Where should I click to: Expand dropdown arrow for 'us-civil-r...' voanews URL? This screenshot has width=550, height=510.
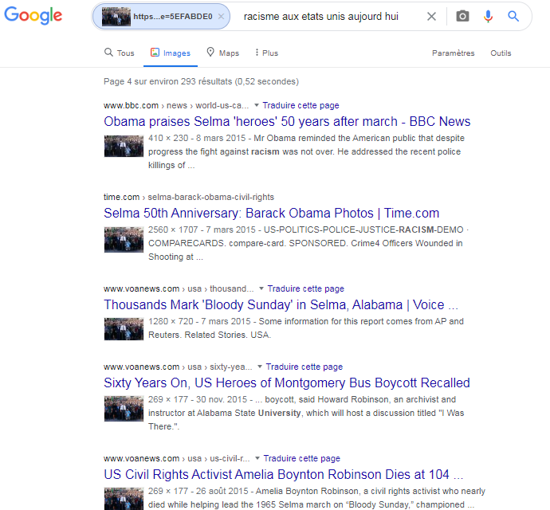(x=257, y=458)
